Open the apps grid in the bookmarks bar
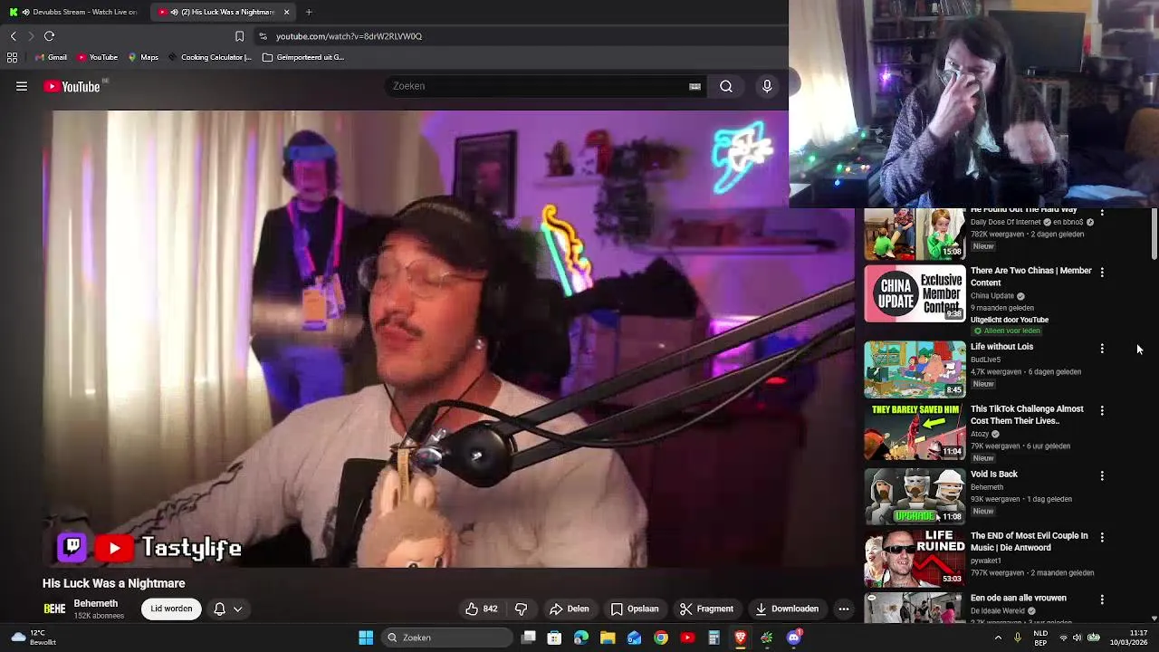 click(12, 57)
